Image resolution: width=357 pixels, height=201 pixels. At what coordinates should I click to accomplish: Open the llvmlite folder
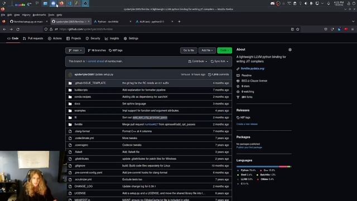(x=79, y=125)
